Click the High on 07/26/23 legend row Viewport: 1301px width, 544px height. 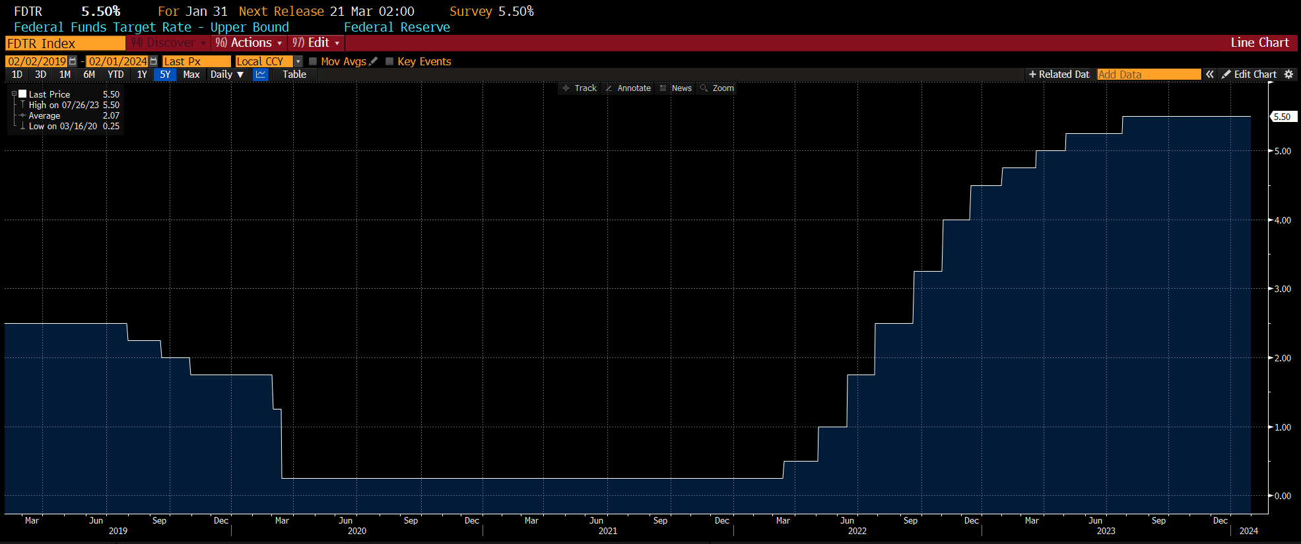coord(69,105)
